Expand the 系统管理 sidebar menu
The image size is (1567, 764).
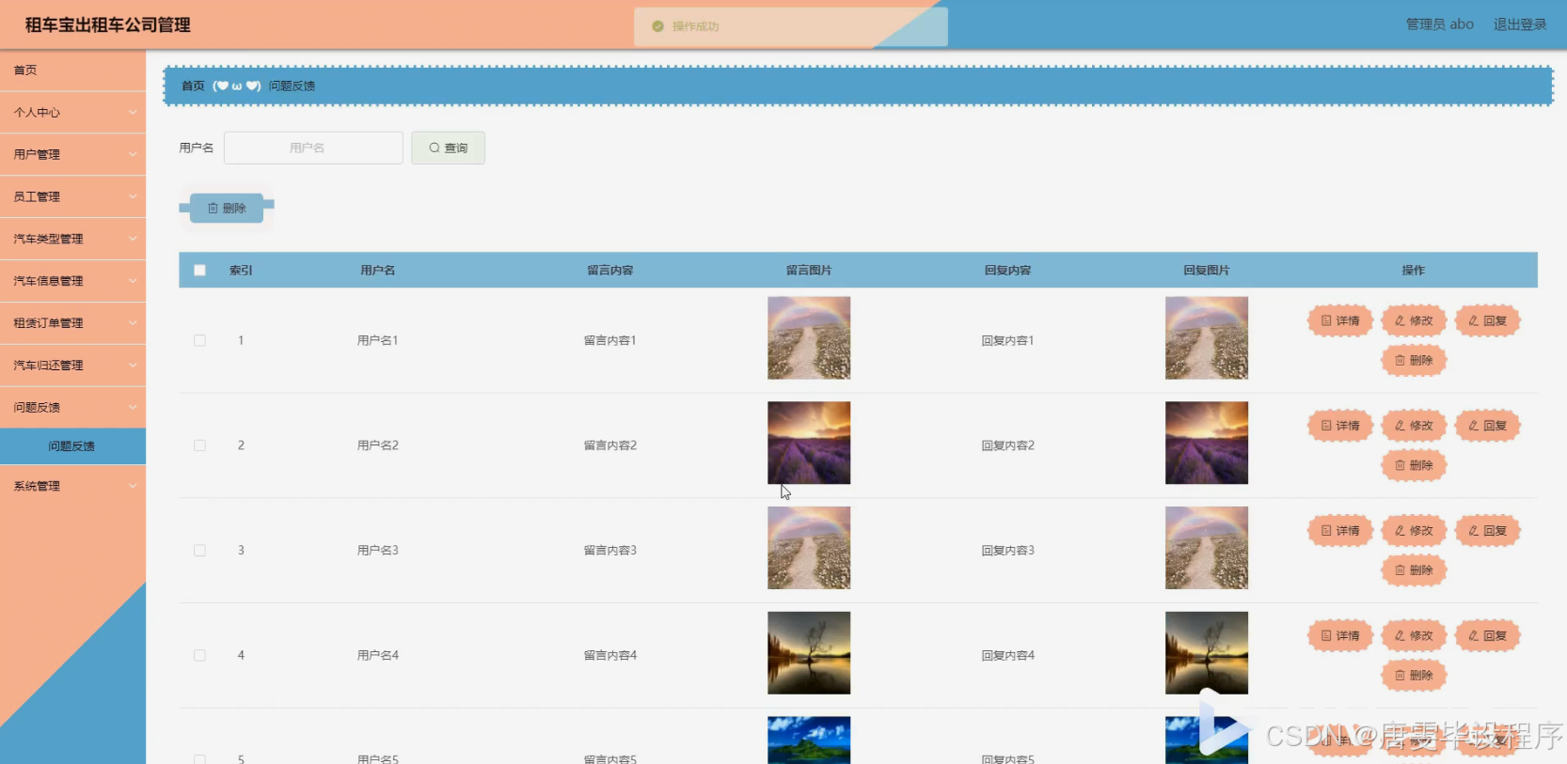pos(72,487)
